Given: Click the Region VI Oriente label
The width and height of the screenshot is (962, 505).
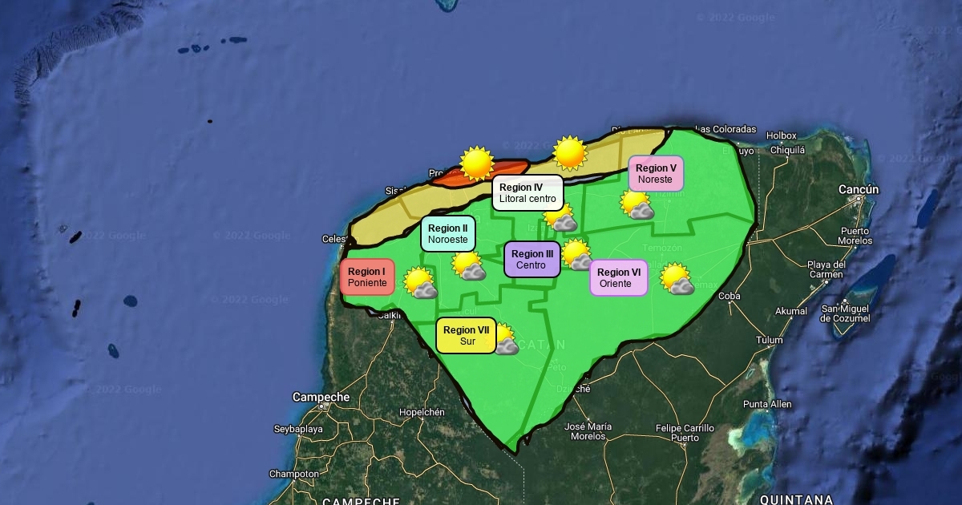Looking at the screenshot, I should [x=618, y=277].
